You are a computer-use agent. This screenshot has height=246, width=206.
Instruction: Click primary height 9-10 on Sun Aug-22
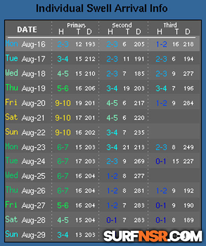click(x=63, y=132)
